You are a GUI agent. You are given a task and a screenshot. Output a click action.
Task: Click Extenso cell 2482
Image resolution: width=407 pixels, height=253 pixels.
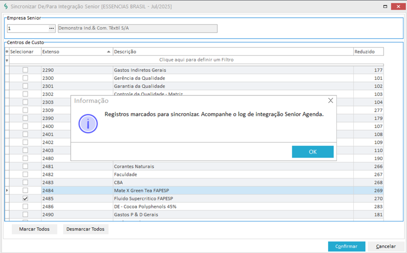click(77, 174)
